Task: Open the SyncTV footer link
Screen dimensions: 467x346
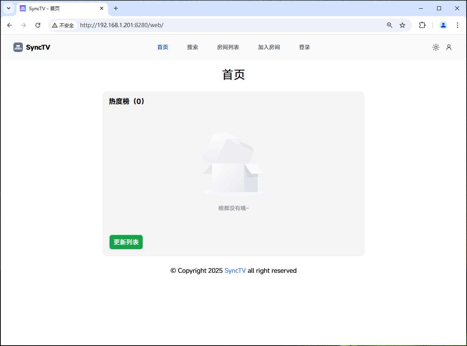Action: [235, 270]
